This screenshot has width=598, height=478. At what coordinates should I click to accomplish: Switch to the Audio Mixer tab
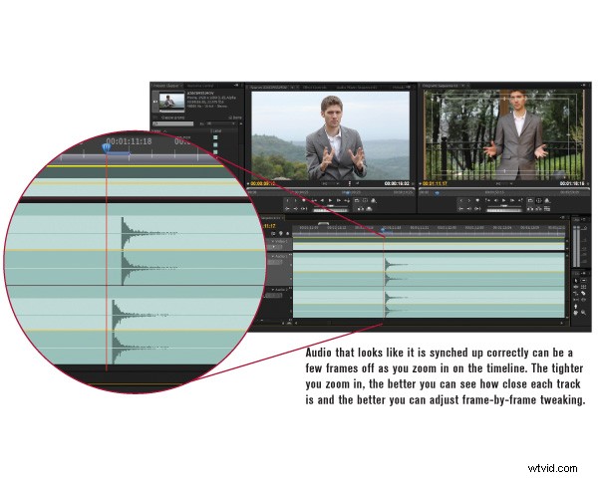coord(357,86)
